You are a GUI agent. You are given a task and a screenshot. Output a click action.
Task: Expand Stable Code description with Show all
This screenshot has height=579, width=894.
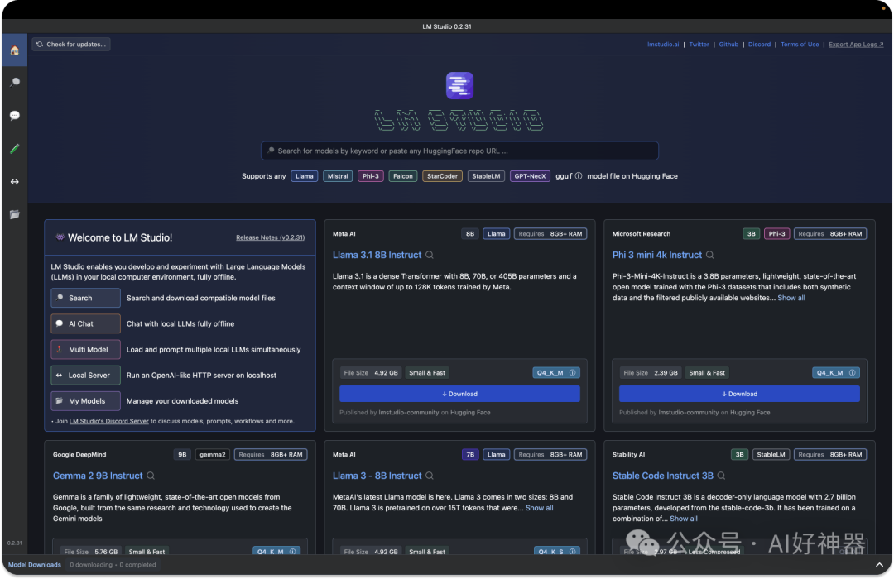tap(684, 519)
